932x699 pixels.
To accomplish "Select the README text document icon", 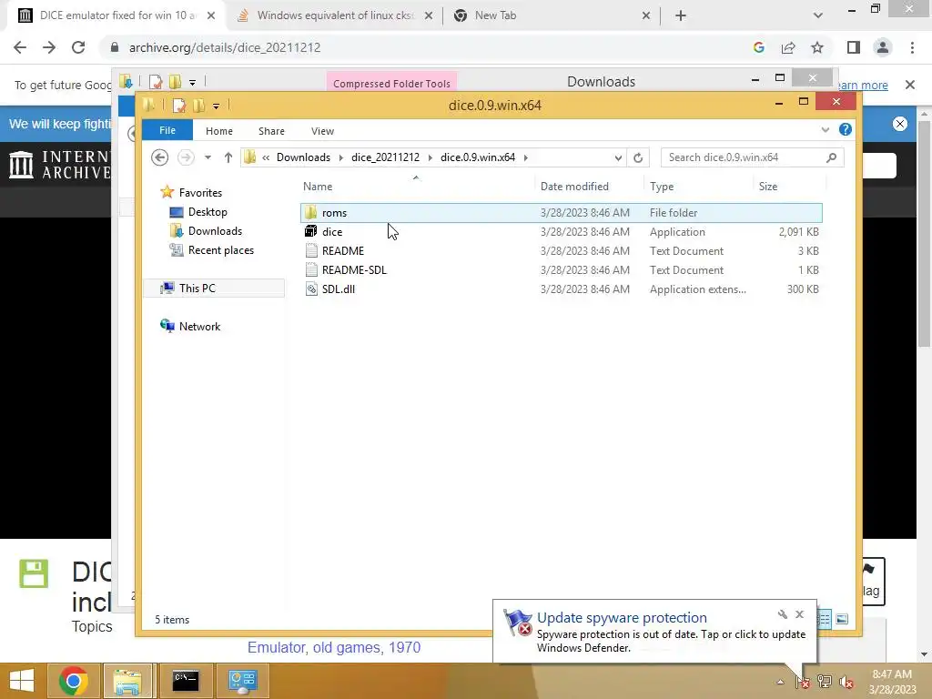I will pos(311,251).
